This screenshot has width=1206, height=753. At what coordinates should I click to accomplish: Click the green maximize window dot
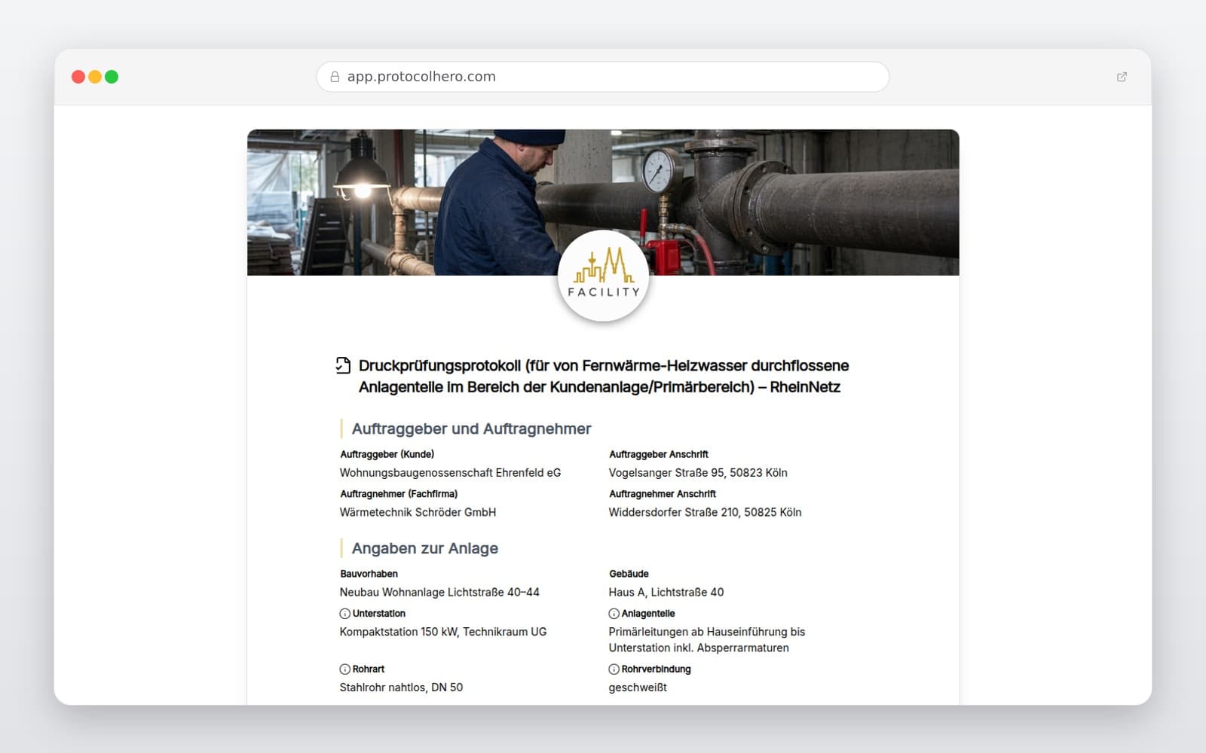pyautogui.click(x=112, y=77)
